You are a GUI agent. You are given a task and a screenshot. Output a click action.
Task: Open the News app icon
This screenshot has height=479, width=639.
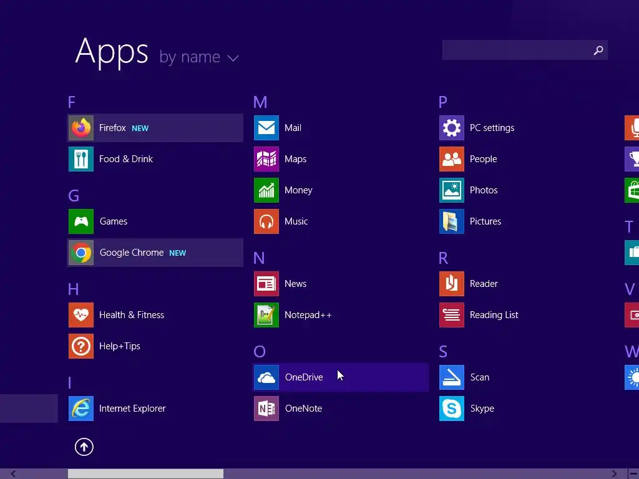pyautogui.click(x=266, y=284)
